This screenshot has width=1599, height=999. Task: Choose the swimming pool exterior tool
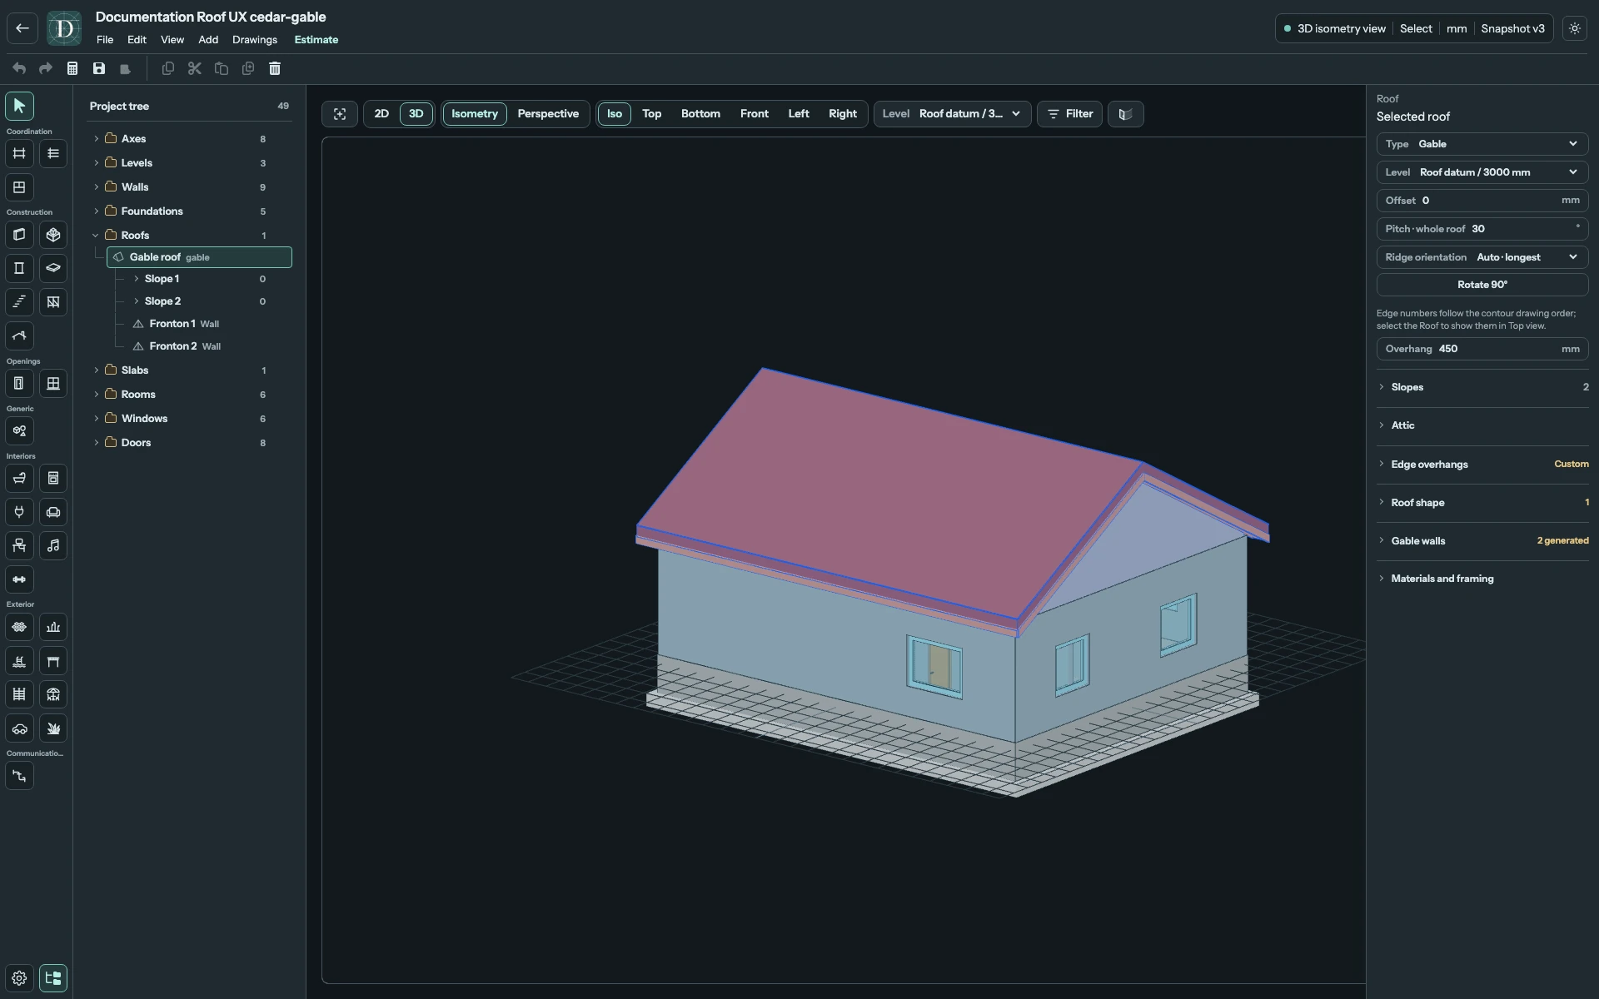[19, 661]
